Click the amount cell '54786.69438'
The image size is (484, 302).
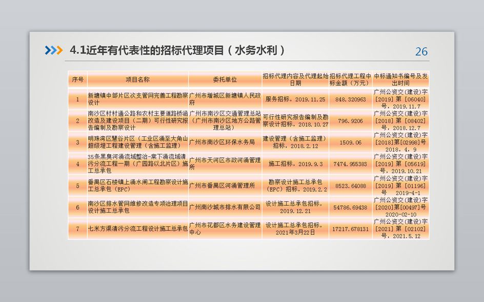pyautogui.click(x=350, y=207)
